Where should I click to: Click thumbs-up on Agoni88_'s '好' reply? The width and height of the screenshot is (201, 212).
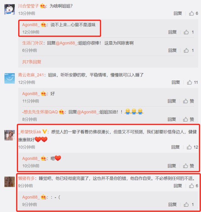185,101
